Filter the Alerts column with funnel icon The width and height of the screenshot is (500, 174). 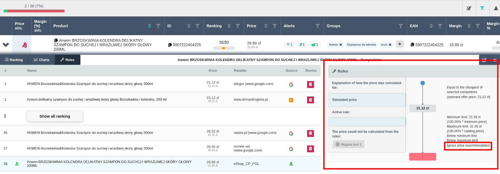click(x=317, y=26)
